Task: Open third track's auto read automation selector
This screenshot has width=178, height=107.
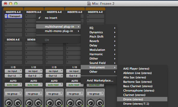Action: coord(54,85)
